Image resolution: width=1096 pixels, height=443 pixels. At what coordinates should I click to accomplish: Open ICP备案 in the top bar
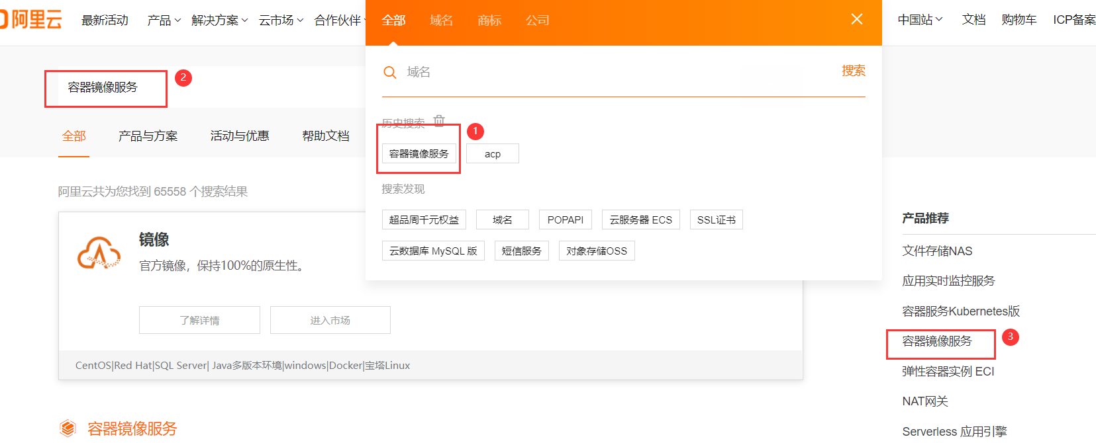1074,20
